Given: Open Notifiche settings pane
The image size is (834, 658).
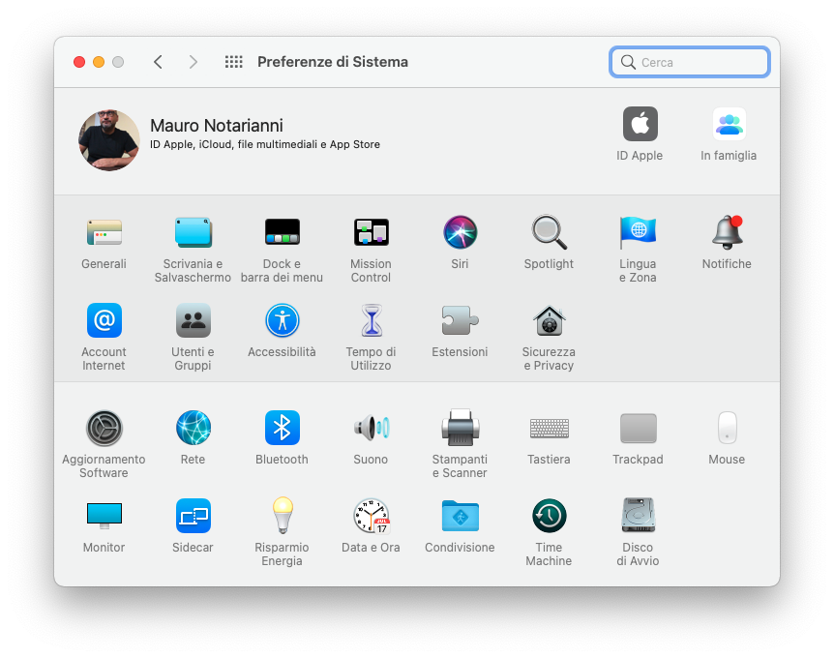Looking at the screenshot, I should pyautogui.click(x=727, y=232).
